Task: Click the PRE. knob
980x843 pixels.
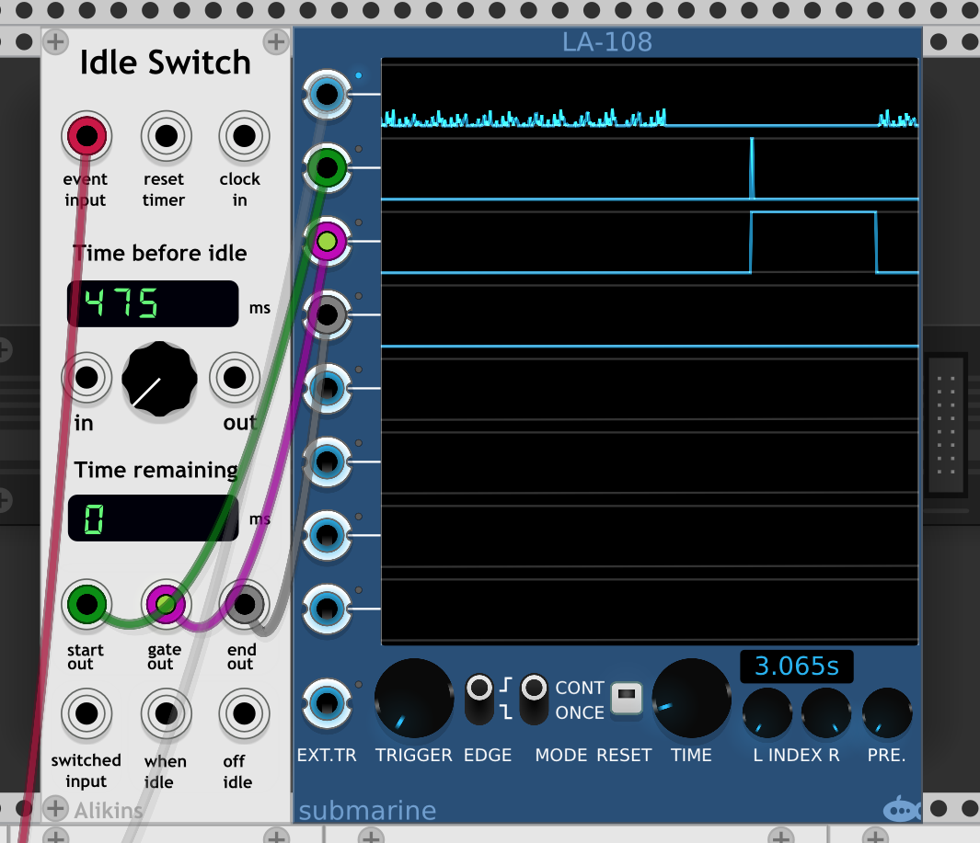Action: (887, 713)
